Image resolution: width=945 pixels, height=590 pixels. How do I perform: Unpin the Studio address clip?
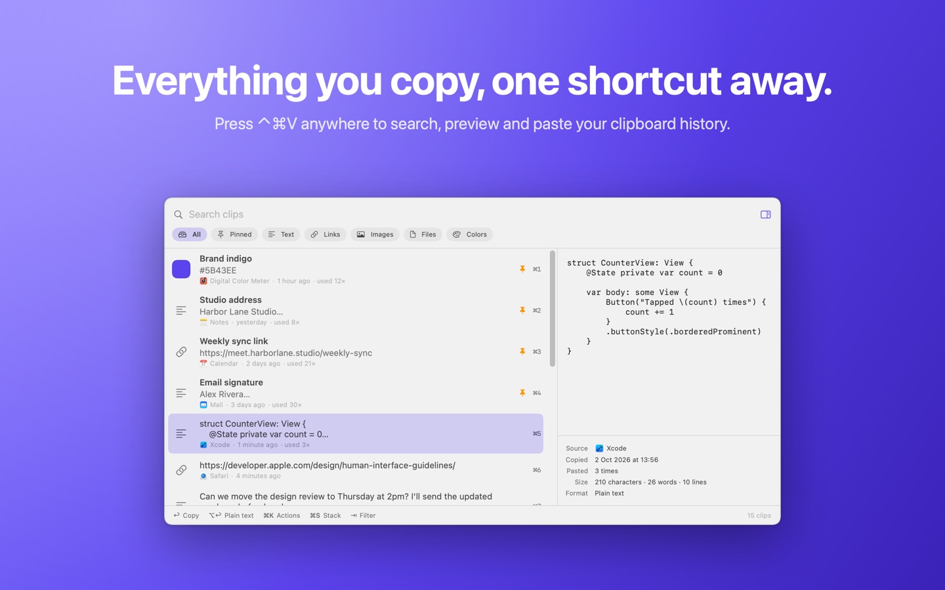pos(522,310)
